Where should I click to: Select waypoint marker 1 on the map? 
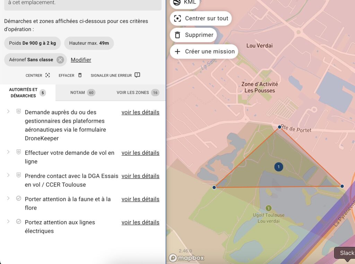278,166
